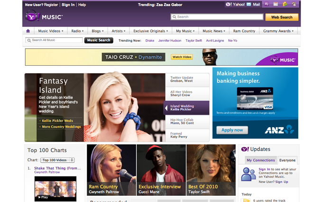Open the calendar icon in top bar
Screen dimensions: 332x202
pyautogui.click(x=276, y=4)
